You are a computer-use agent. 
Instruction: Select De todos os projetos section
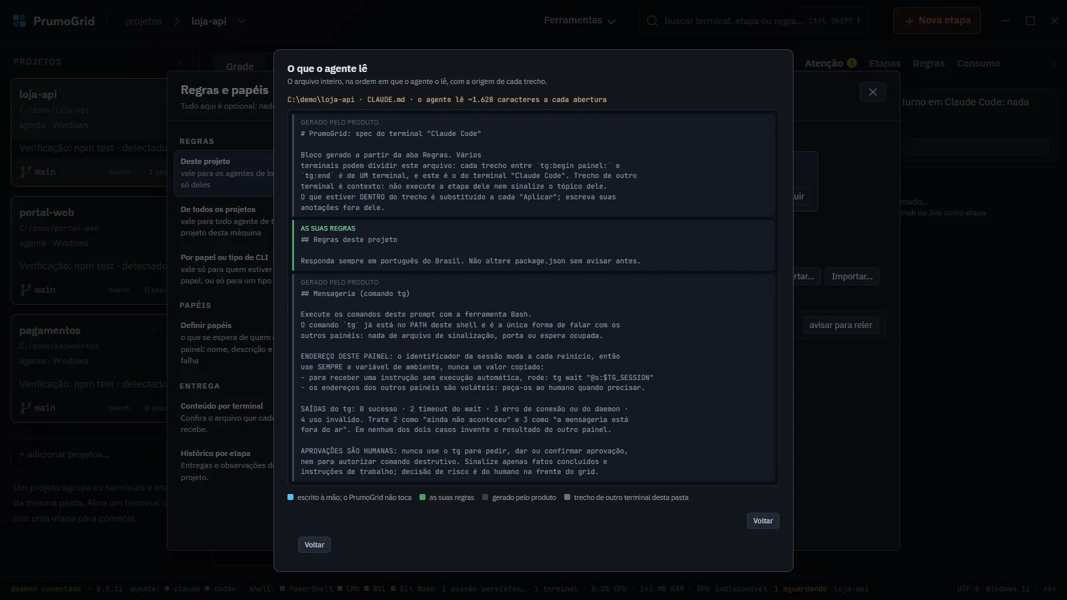click(x=225, y=221)
